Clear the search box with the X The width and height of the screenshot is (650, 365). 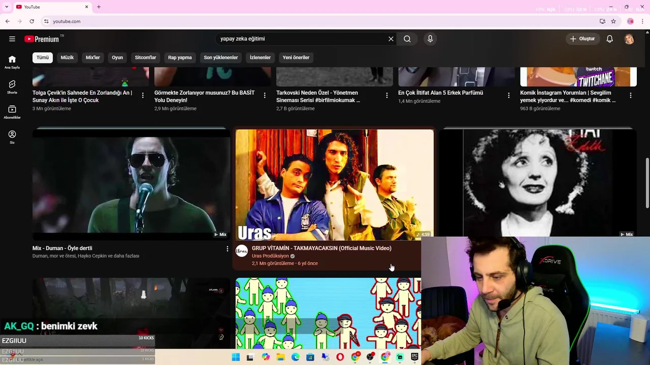pos(391,39)
